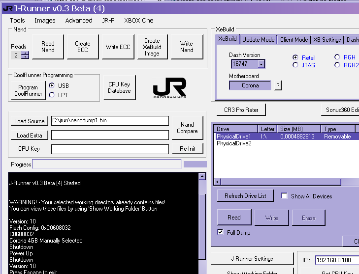Select PhysicalDrive2 in the drive list
359x274 pixels.
[234, 143]
